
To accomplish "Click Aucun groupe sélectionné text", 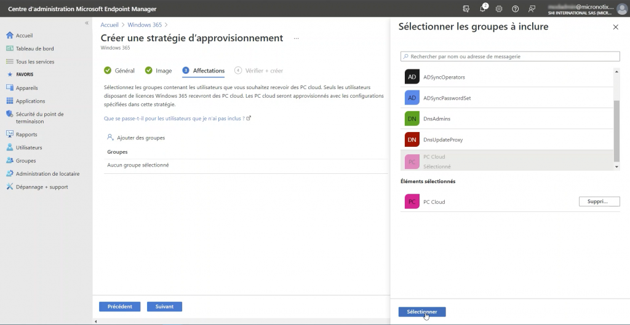I will coord(138,165).
